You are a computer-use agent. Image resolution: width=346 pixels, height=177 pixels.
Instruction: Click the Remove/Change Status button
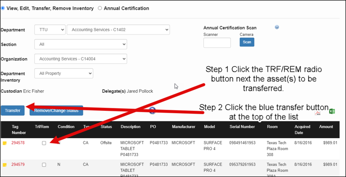coord(56,110)
